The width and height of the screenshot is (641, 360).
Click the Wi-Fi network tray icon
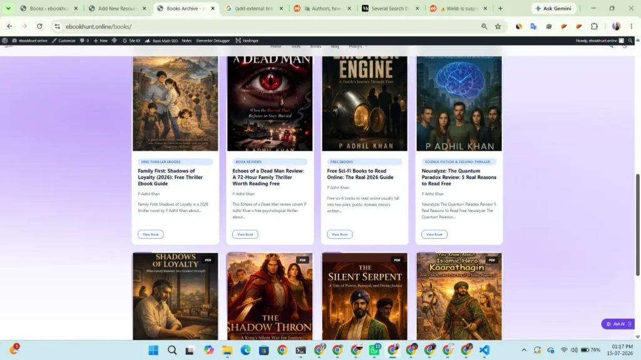coord(564,350)
